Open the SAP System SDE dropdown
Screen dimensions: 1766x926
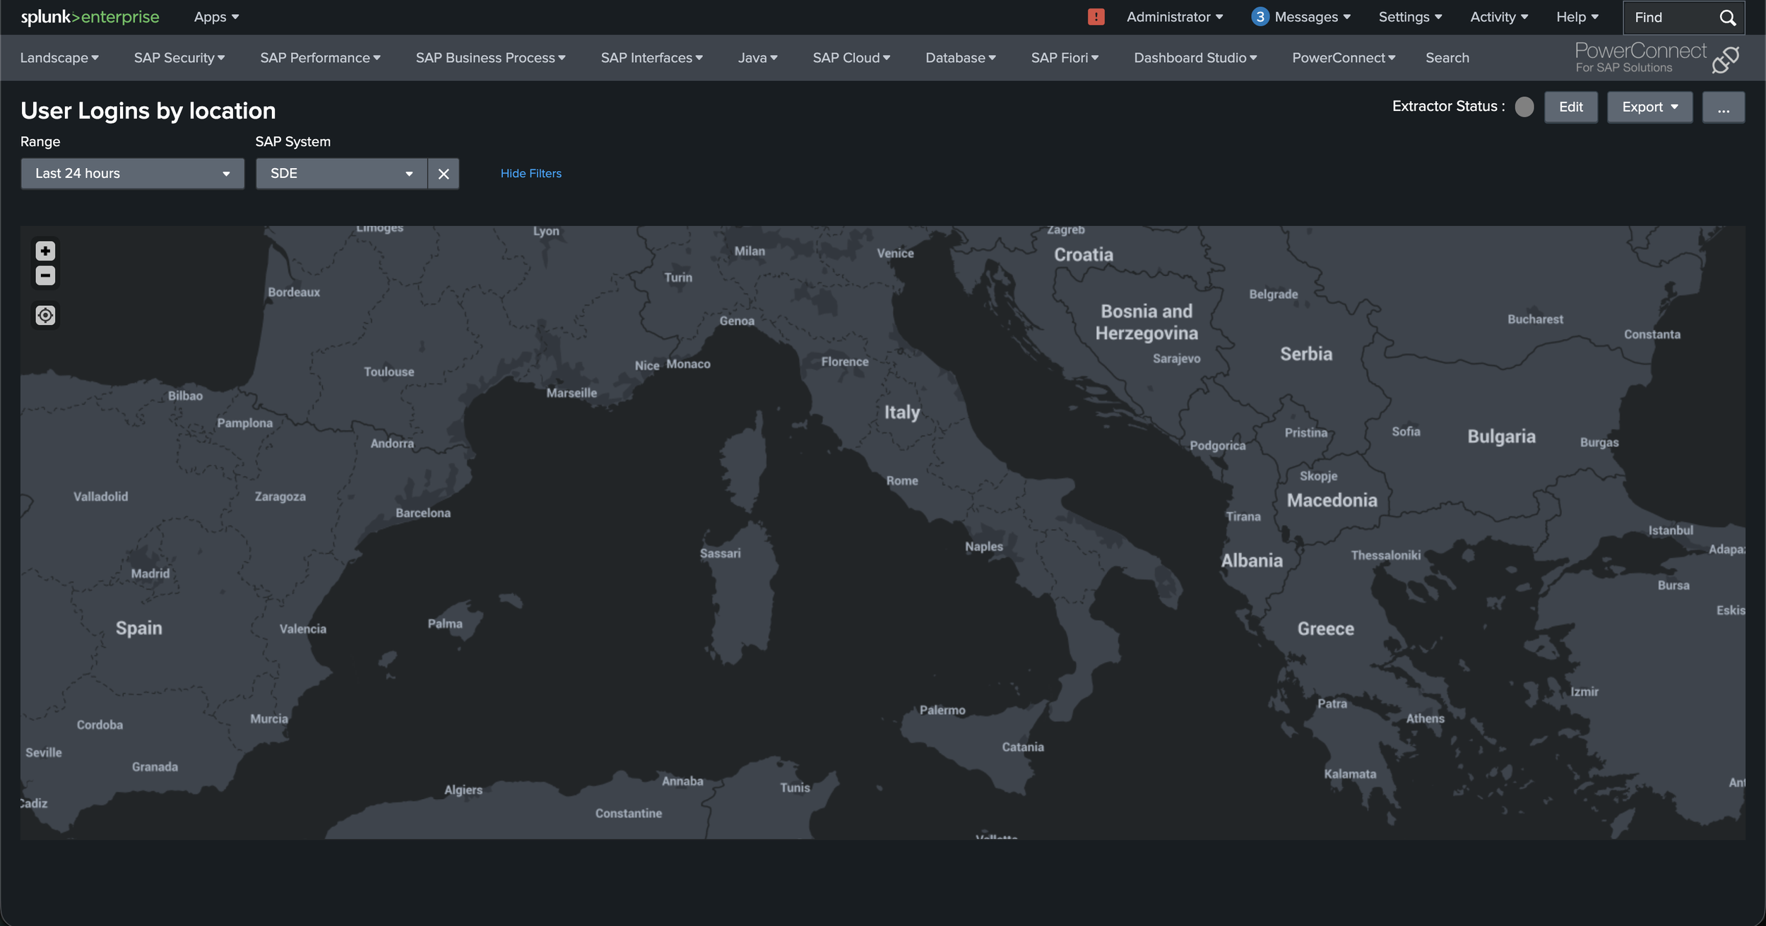point(341,174)
